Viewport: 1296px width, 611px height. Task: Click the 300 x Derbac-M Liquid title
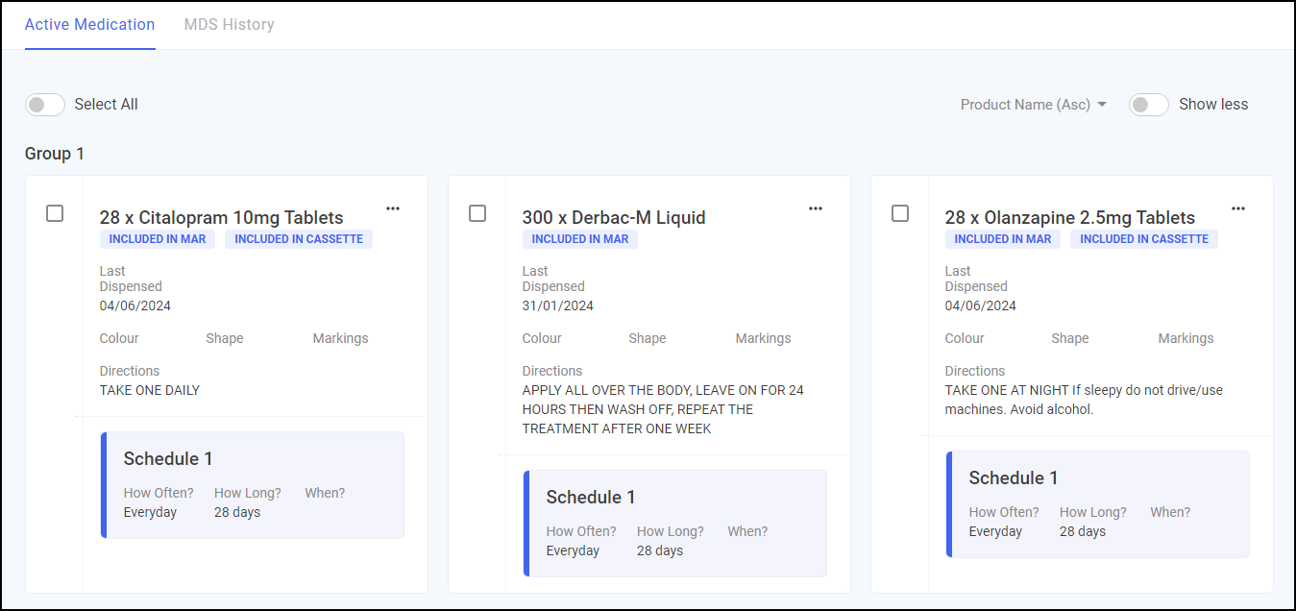coord(614,217)
